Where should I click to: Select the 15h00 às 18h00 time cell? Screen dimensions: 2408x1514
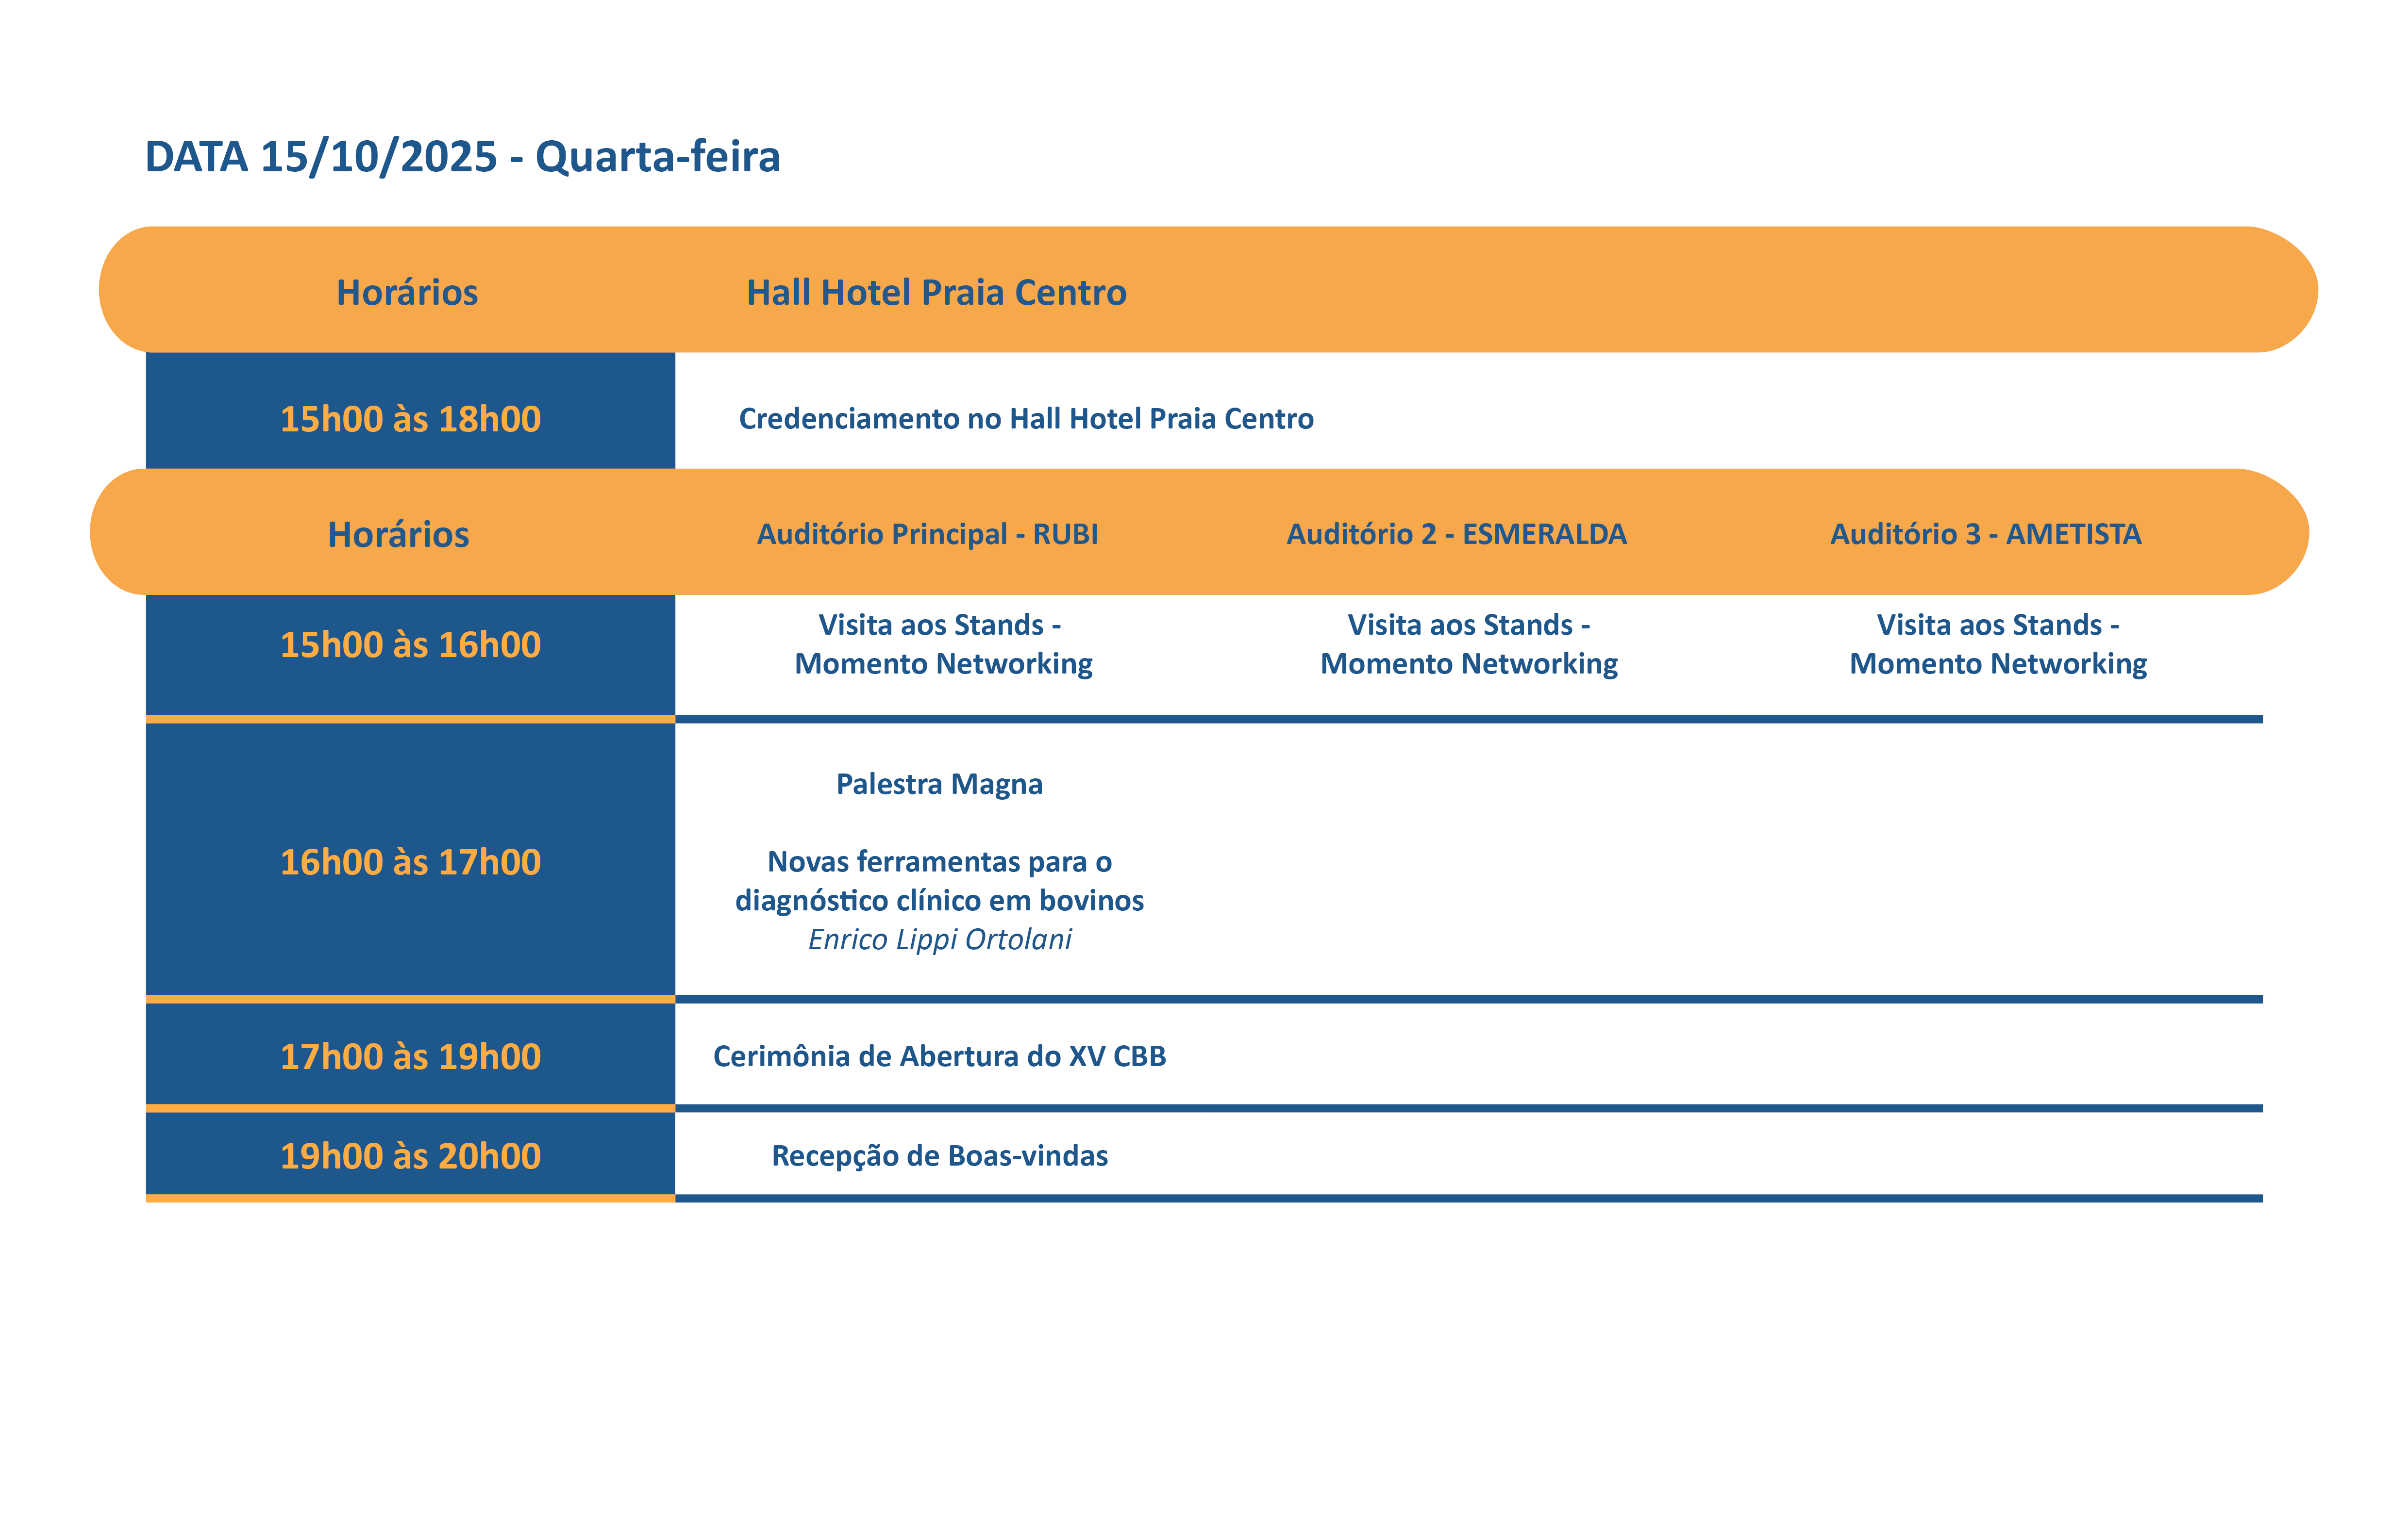click(x=410, y=419)
